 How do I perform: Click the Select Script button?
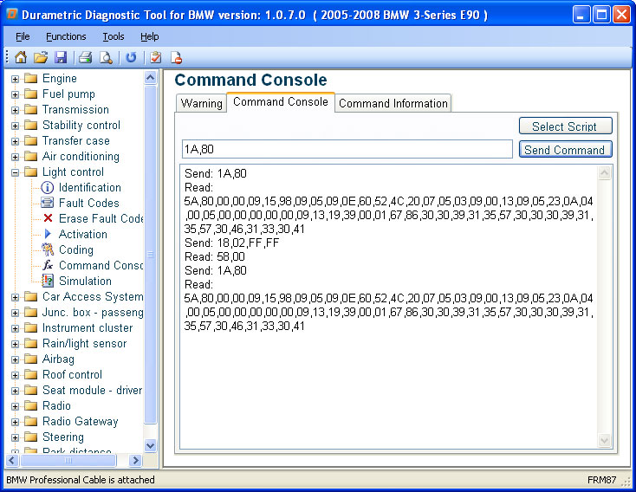pos(565,126)
